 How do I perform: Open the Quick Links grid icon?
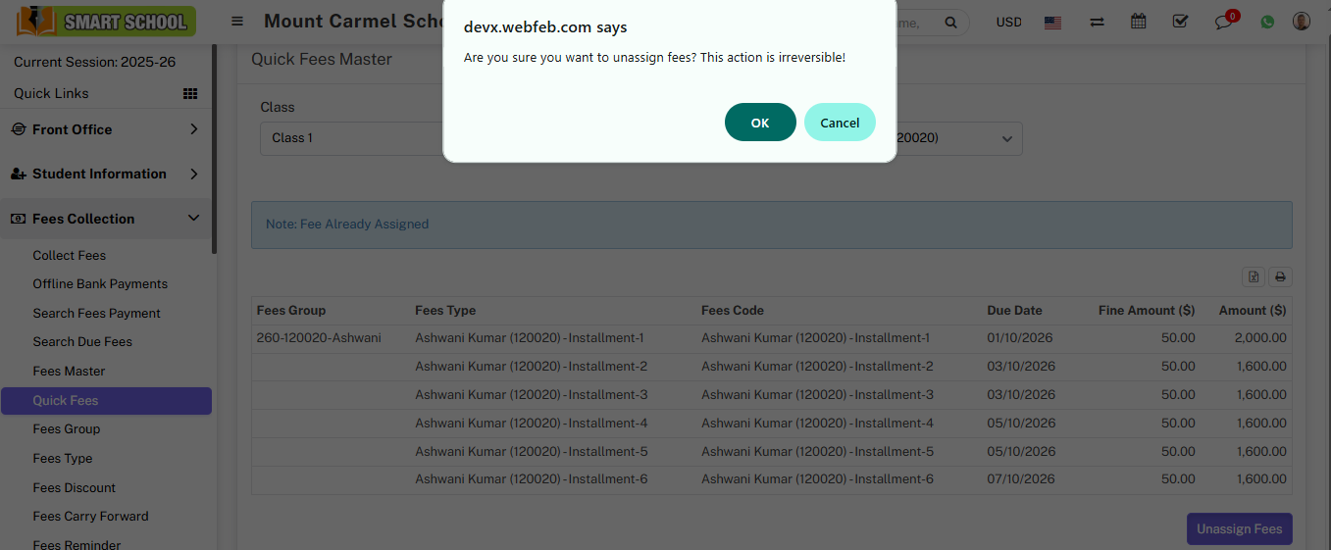pos(190,93)
